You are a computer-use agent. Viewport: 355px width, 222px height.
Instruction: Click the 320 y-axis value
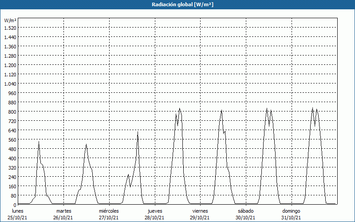[x=12, y=168]
